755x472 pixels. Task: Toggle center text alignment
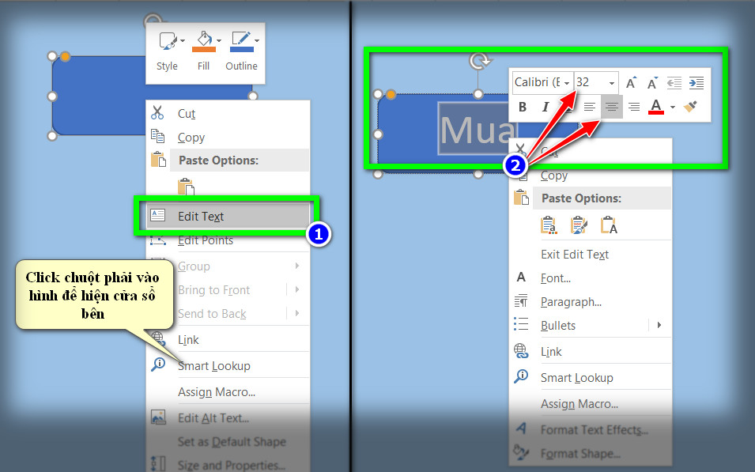point(612,107)
